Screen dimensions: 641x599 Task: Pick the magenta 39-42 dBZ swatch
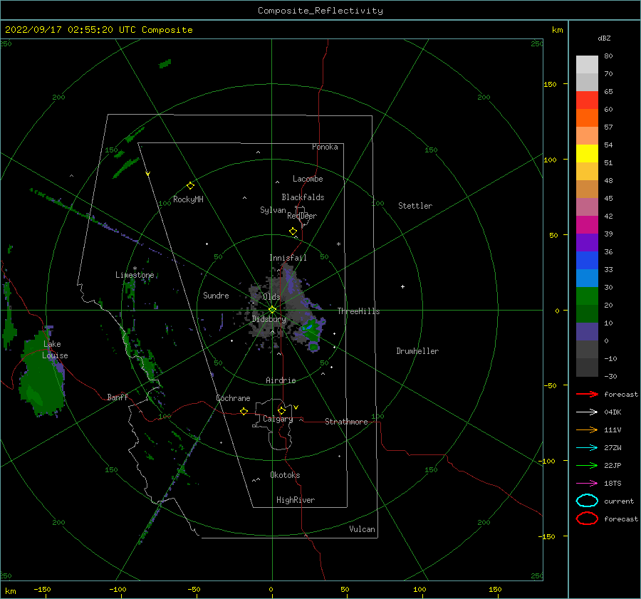point(587,224)
